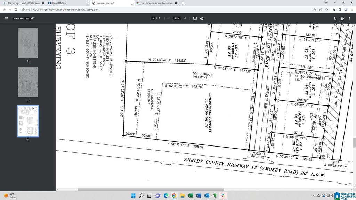Select page 2 thumbnail
The width and height of the screenshot is (356, 200).
(x=28, y=82)
